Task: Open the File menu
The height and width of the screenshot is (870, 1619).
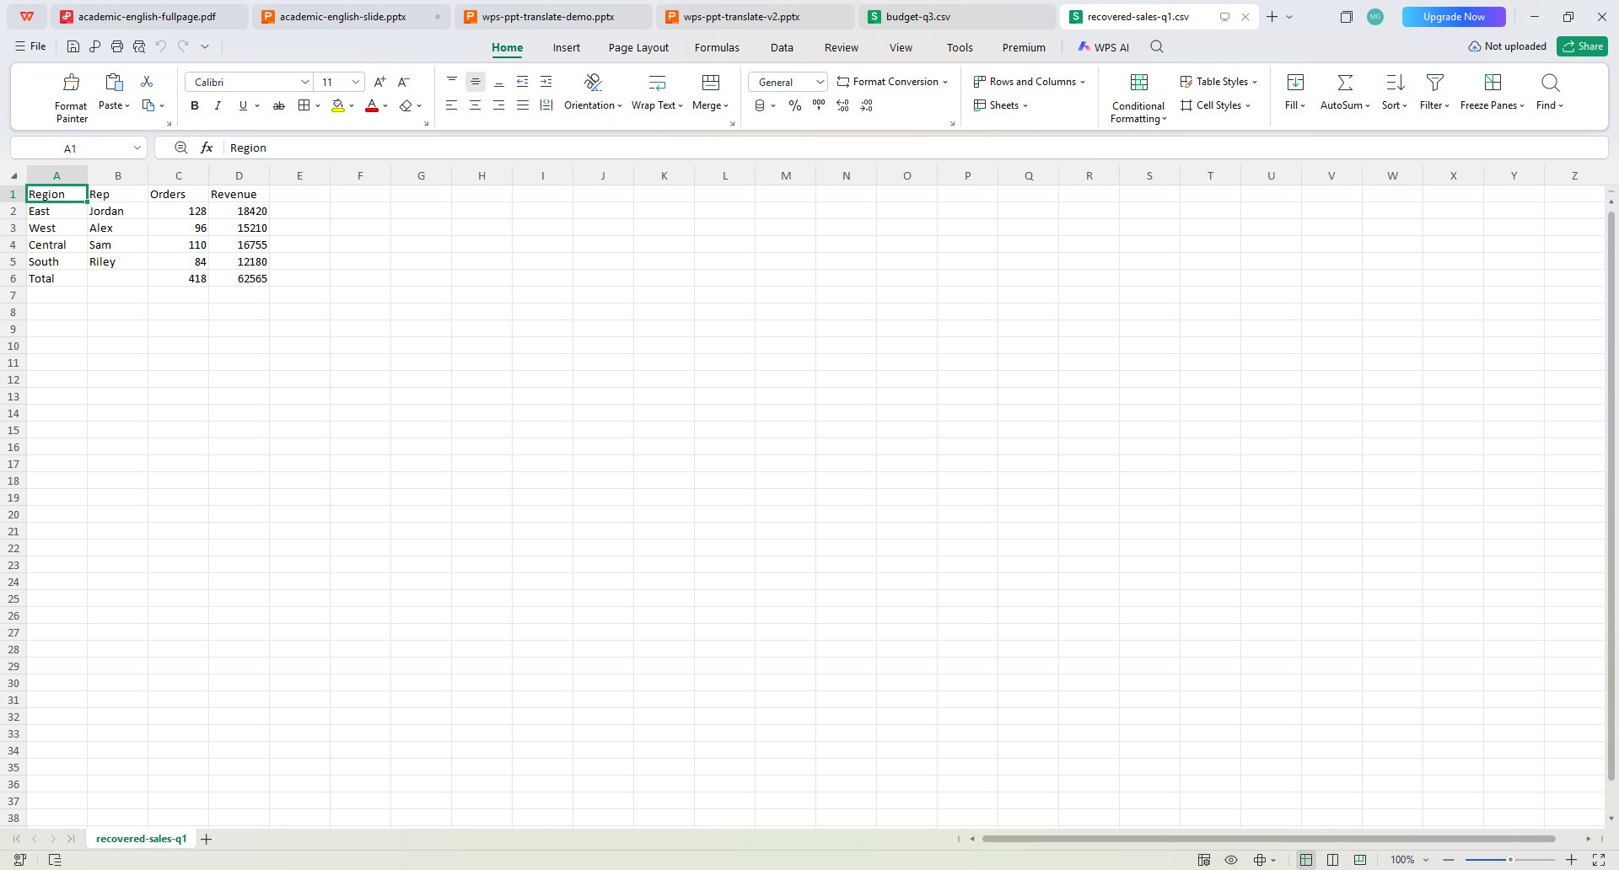Action: [x=31, y=46]
